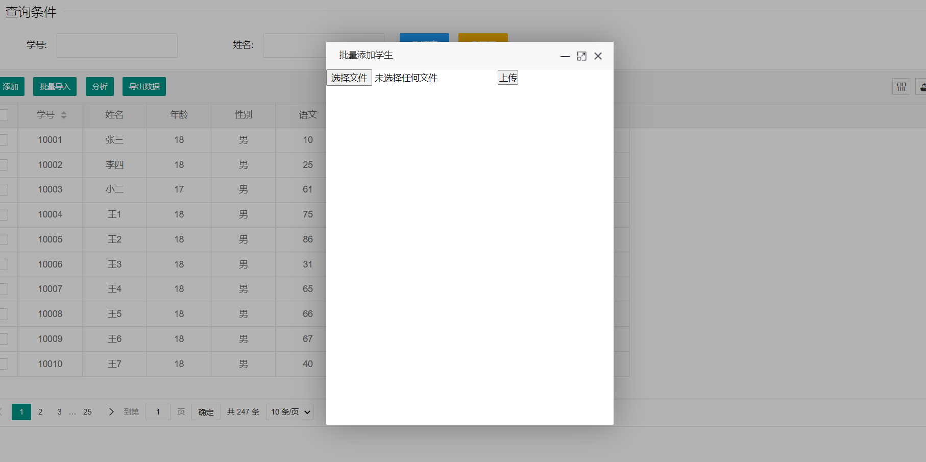Go to next page using the chevron arrow
Image resolution: width=926 pixels, height=462 pixels.
click(x=111, y=412)
